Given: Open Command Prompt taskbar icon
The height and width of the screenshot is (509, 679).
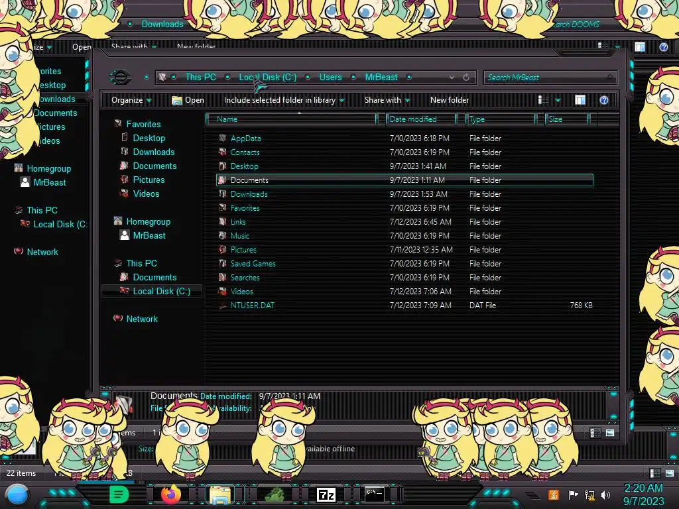Looking at the screenshot, I should pos(375,494).
